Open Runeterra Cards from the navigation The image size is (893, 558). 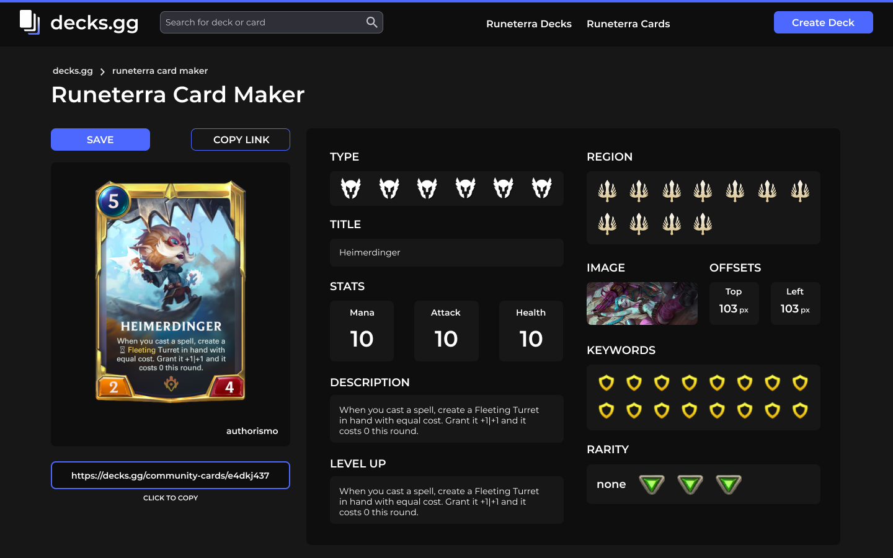[x=628, y=24]
